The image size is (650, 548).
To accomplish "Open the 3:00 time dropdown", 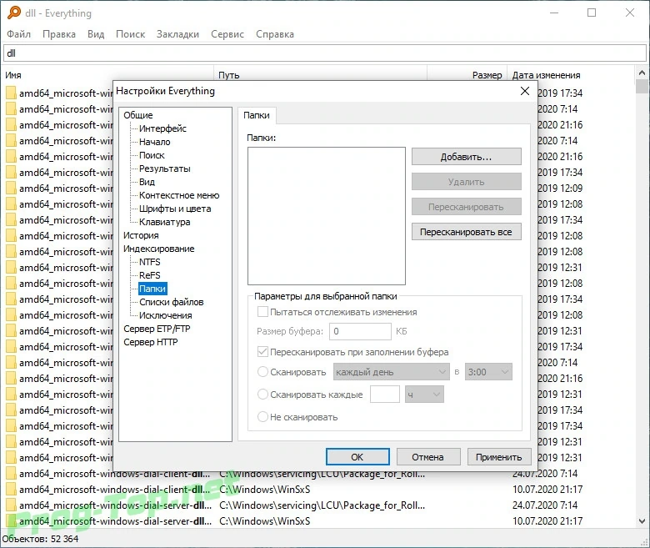I will [488, 372].
